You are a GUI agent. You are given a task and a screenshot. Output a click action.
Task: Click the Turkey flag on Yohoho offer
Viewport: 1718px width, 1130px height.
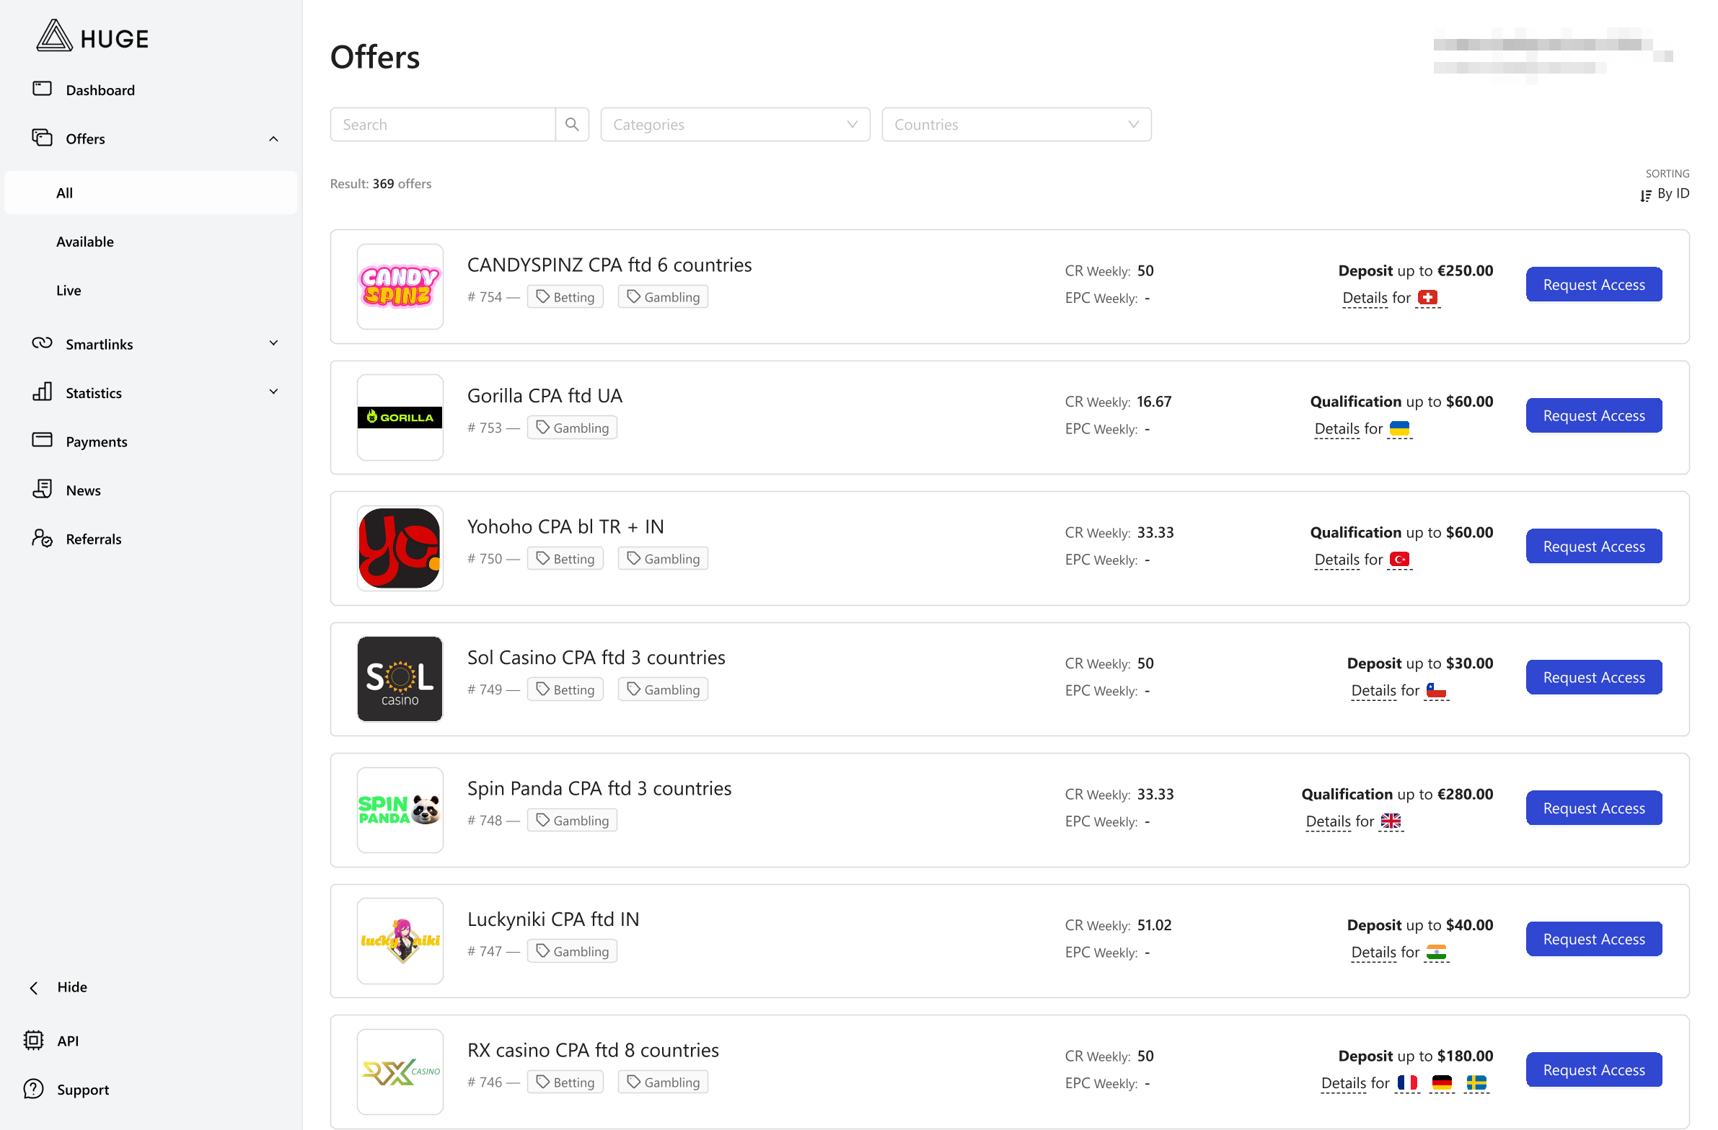point(1399,559)
